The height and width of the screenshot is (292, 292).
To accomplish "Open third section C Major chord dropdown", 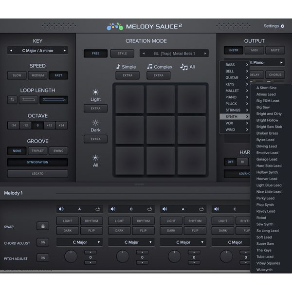I will pos(183,242).
